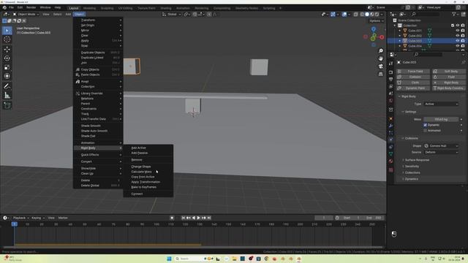Select the Add Cube tool
The width and height of the screenshot is (468, 263).
[7, 105]
